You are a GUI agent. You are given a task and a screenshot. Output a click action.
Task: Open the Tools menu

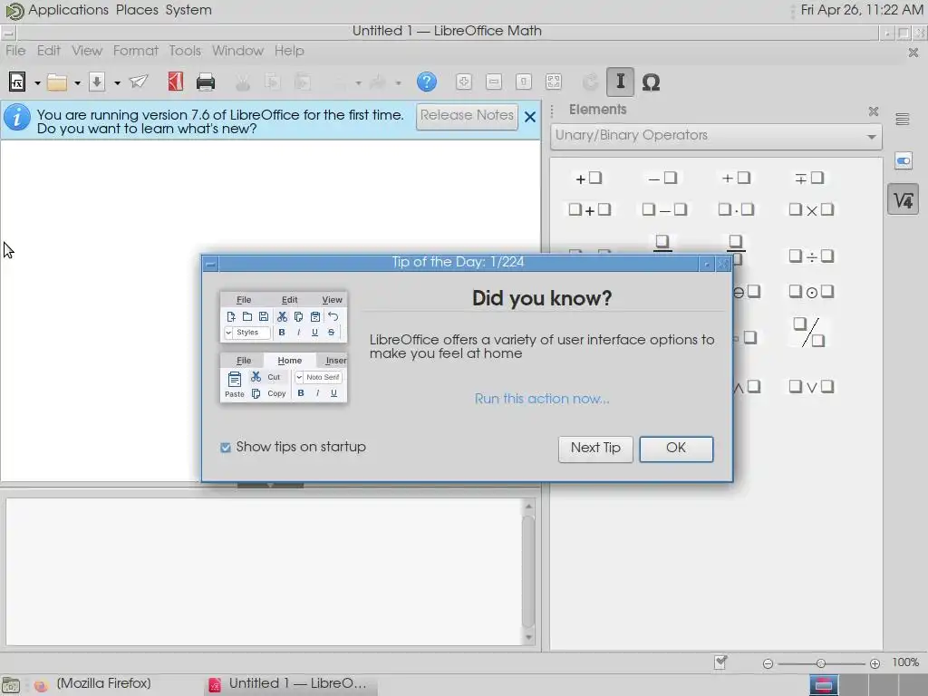tap(185, 51)
